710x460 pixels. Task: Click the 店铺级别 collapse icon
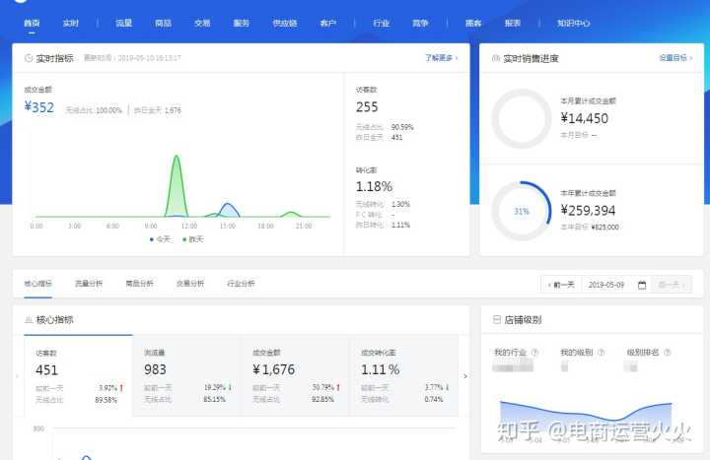click(496, 320)
